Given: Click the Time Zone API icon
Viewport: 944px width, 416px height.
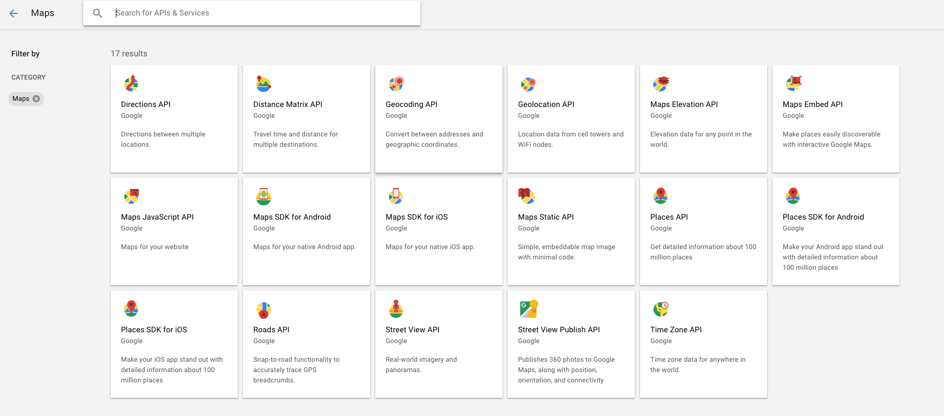Looking at the screenshot, I should (x=661, y=309).
